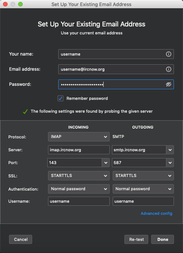The width and height of the screenshot is (183, 253).
Task: Cancel the email account setup
Action: click(x=20, y=239)
